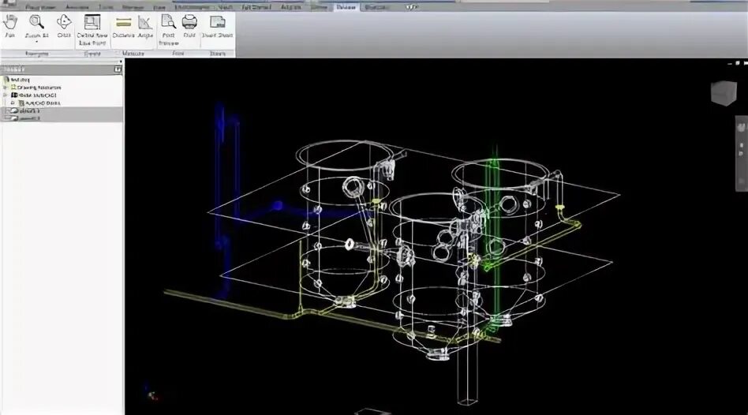Image resolution: width=748 pixels, height=415 pixels.
Task: Select the Pan hand tool
Action: coord(10,26)
